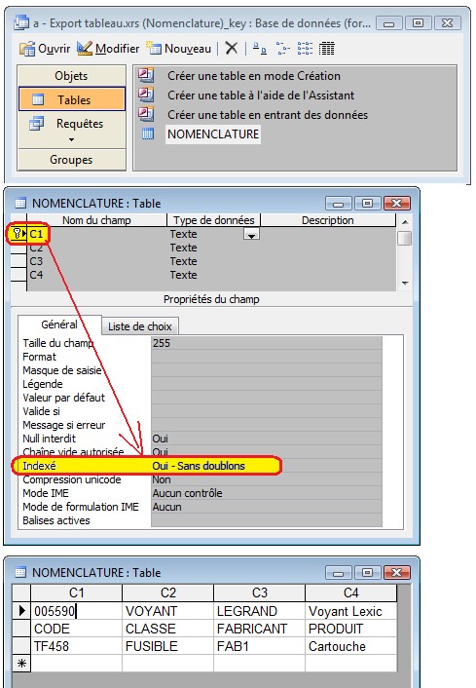Image resolution: width=476 pixels, height=688 pixels.
Task: Click scroll up arrow of field list
Action: (x=406, y=222)
